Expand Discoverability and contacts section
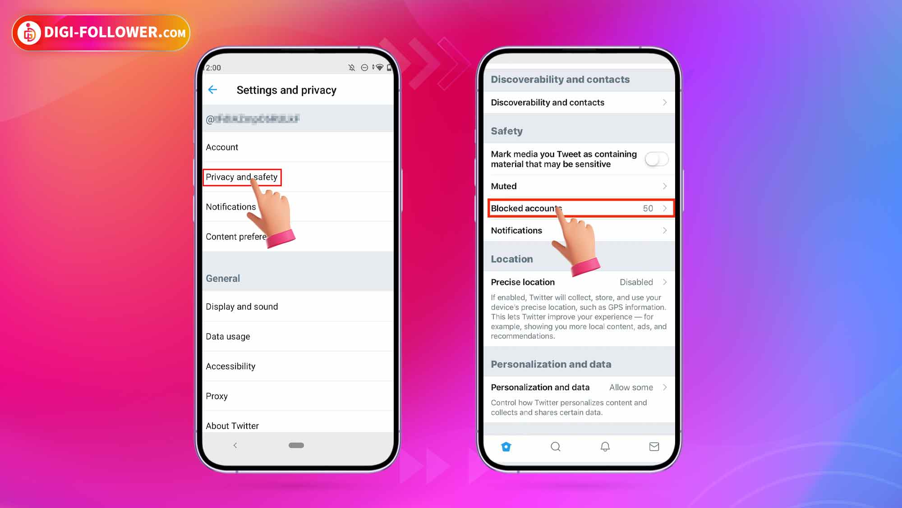902x508 pixels. click(x=579, y=102)
